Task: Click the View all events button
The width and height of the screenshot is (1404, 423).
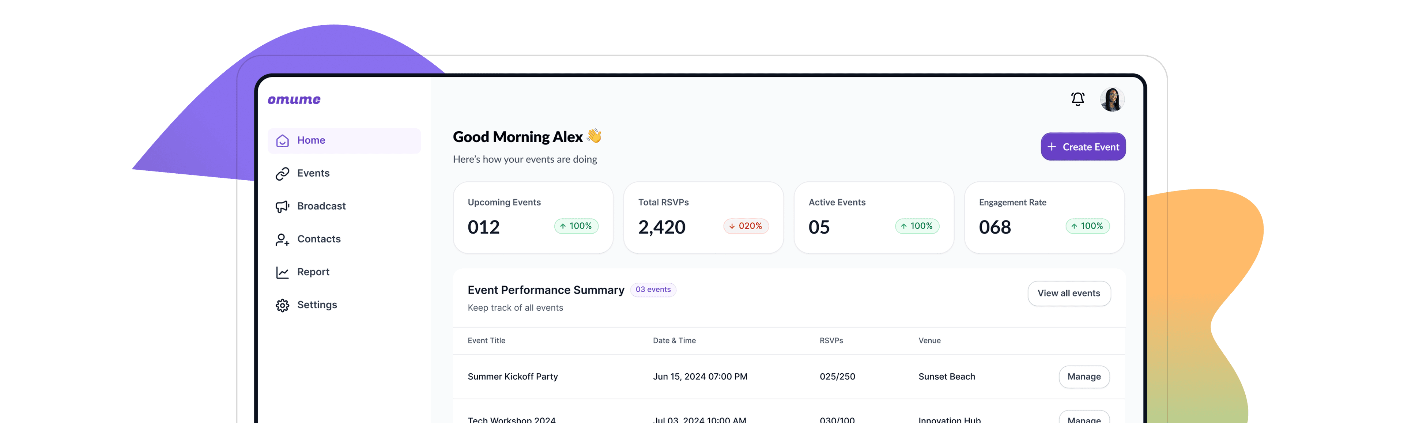Action: (1069, 293)
